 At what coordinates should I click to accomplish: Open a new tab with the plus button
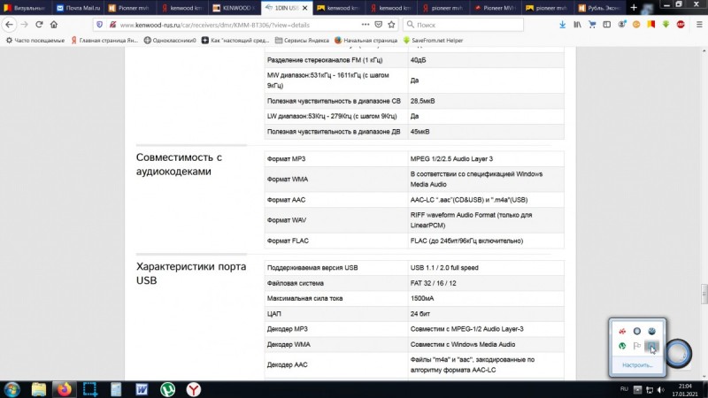[x=633, y=7]
